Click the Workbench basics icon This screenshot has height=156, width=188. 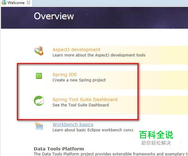39,126
